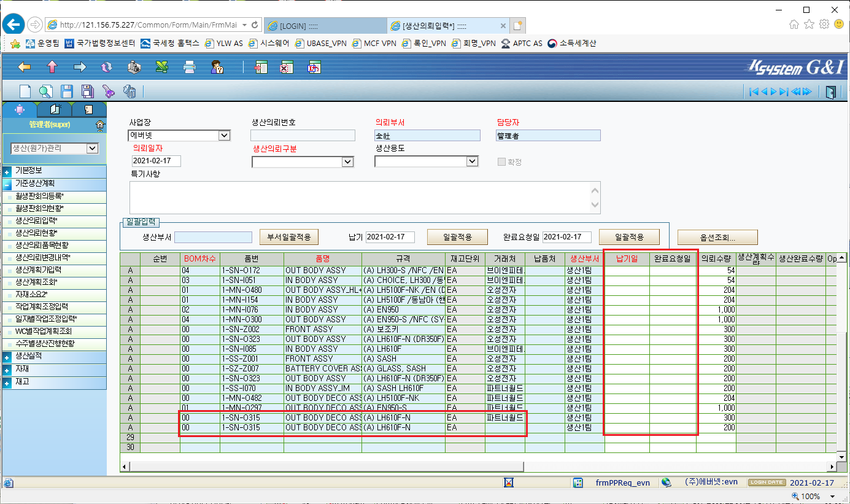The width and height of the screenshot is (850, 504).
Task: Click the 생산부서 input field
Action: coord(213,237)
